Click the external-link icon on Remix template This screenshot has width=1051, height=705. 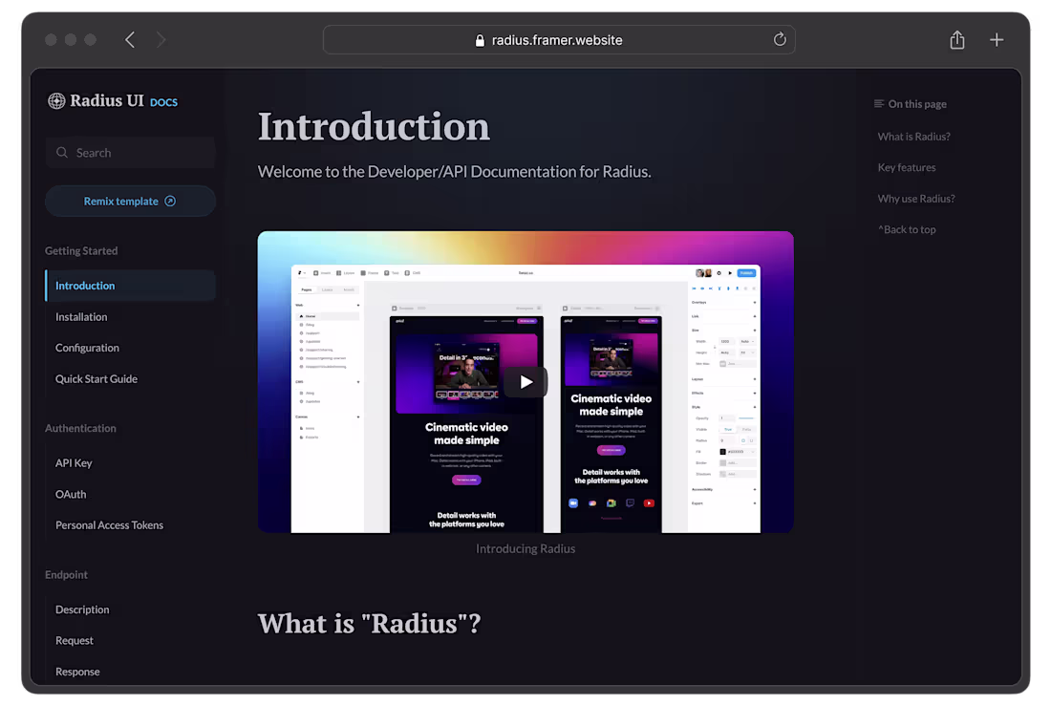(168, 201)
